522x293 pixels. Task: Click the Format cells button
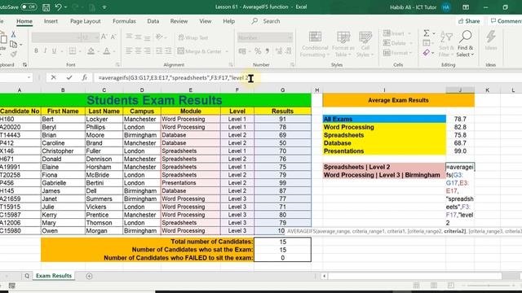pos(396,52)
